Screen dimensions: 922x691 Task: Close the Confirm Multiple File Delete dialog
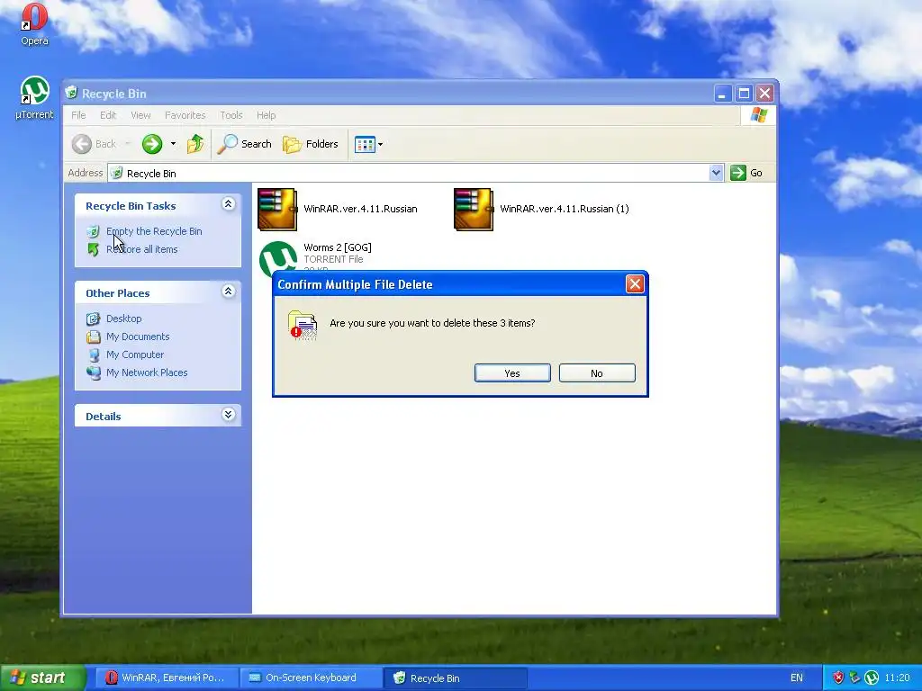635,284
